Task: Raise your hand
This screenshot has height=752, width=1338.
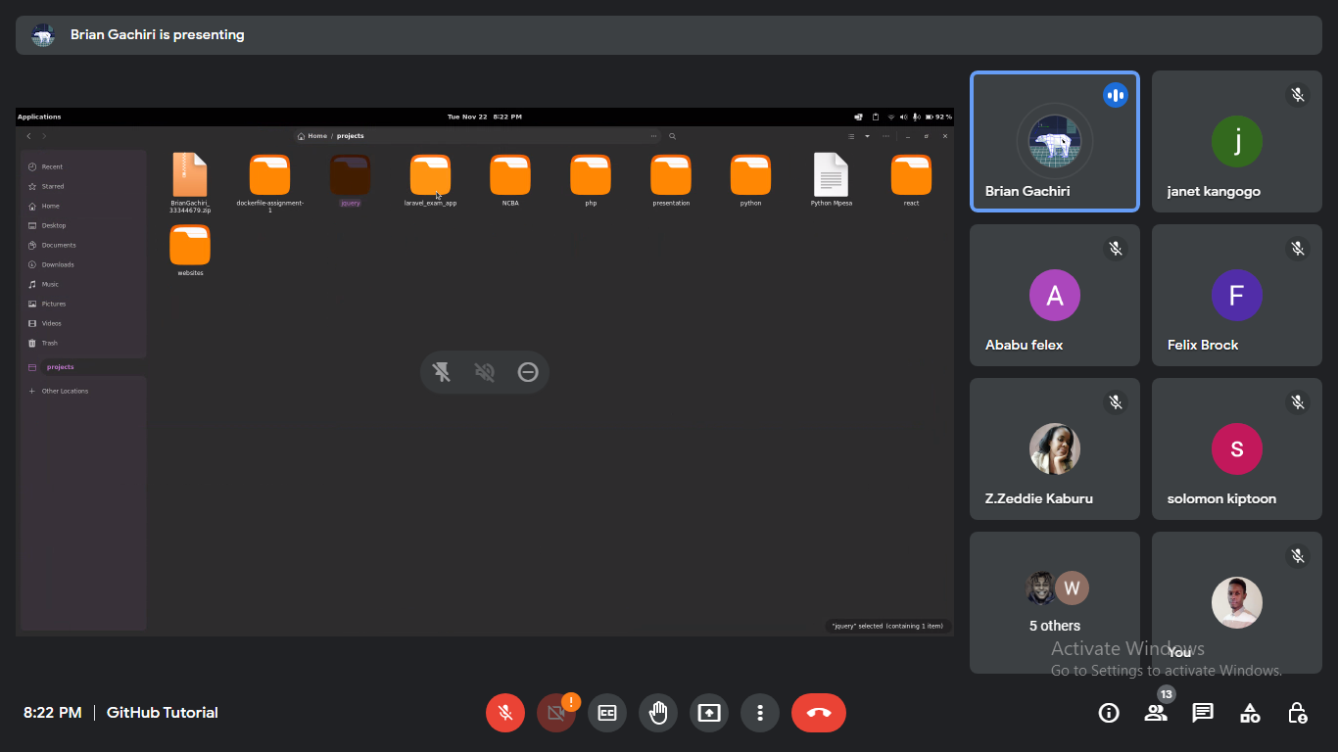Action: (x=658, y=713)
